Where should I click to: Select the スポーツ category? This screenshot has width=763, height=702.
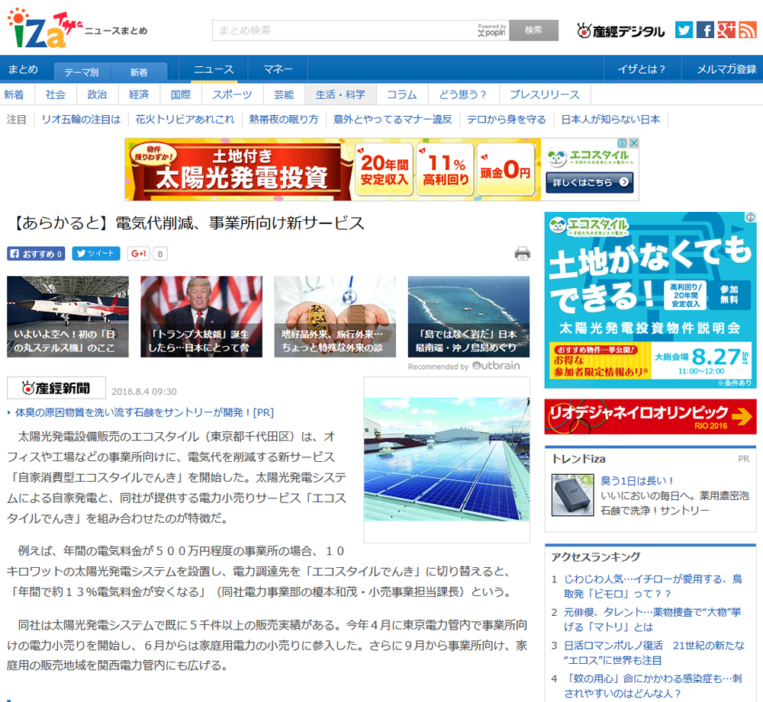point(232,95)
